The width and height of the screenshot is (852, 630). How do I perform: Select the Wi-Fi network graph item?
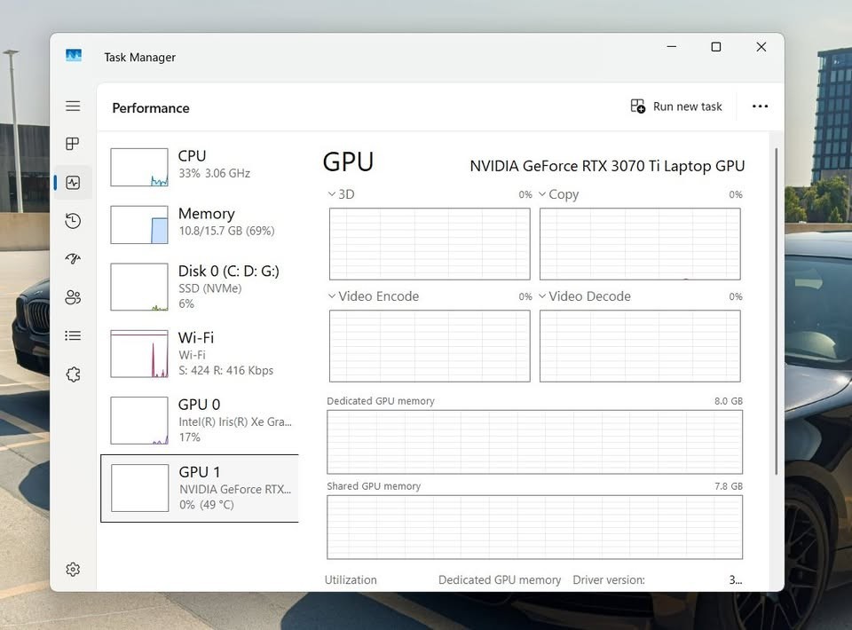(200, 353)
